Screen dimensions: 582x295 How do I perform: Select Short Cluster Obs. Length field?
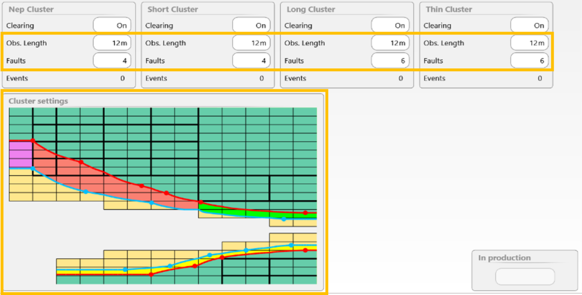pos(251,43)
